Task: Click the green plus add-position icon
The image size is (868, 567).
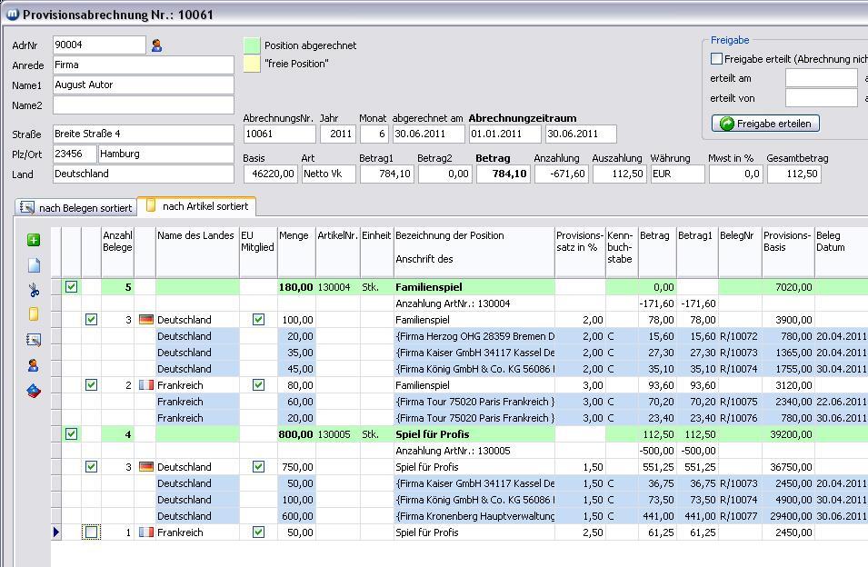Action: 34,240
